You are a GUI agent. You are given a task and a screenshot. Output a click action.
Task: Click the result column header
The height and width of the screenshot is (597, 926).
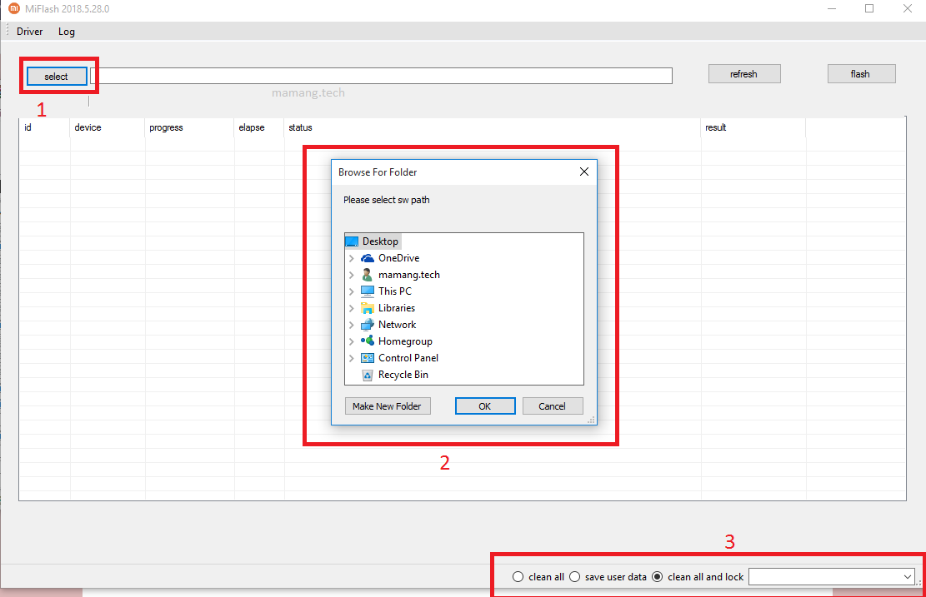tap(753, 127)
